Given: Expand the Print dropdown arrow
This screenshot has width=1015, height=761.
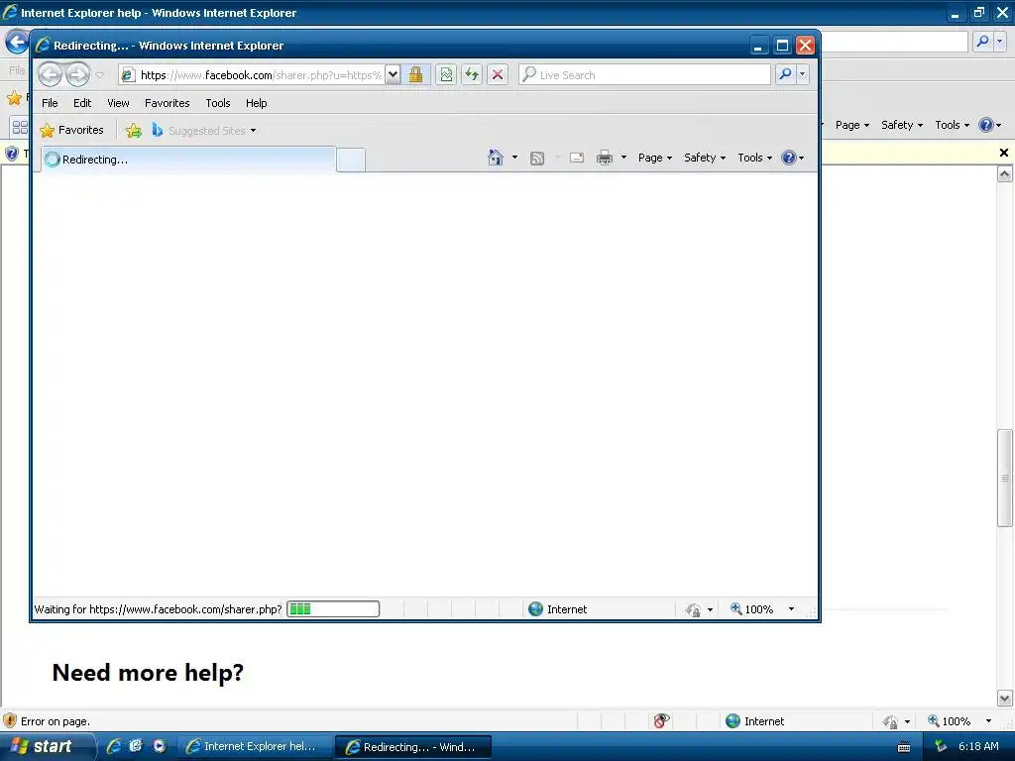Looking at the screenshot, I should point(624,158).
